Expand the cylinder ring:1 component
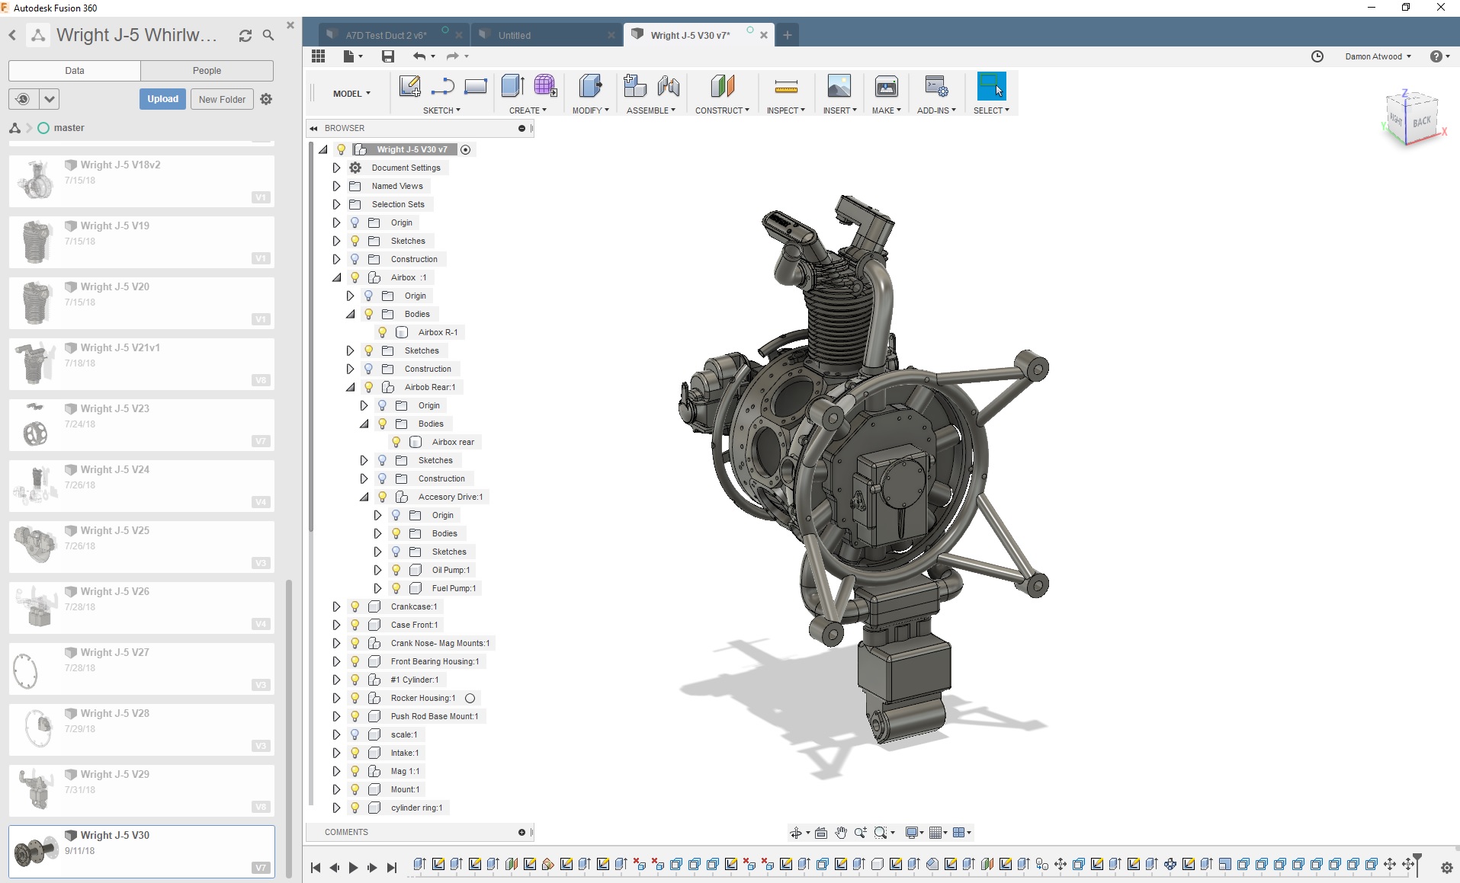 [336, 808]
